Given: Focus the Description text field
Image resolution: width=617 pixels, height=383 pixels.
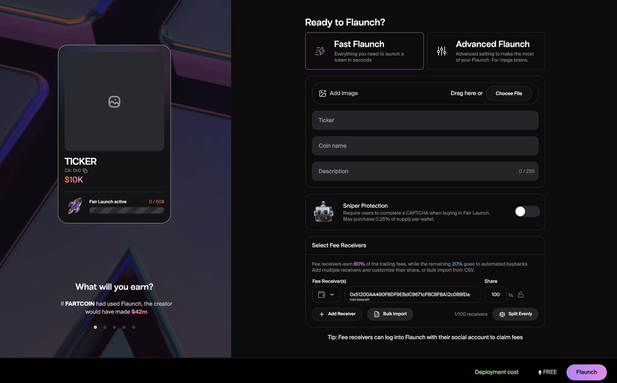Looking at the screenshot, I should pyautogui.click(x=425, y=171).
